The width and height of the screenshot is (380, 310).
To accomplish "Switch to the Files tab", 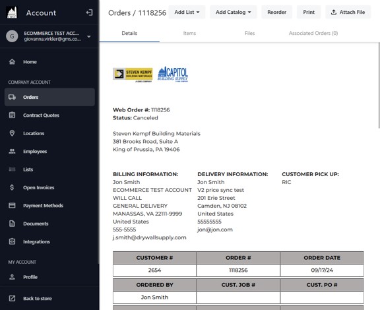I will [x=249, y=33].
